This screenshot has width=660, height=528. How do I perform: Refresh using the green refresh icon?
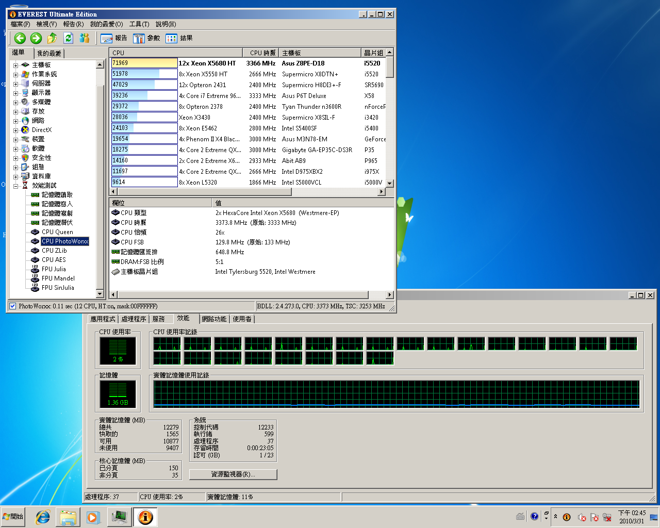point(68,38)
